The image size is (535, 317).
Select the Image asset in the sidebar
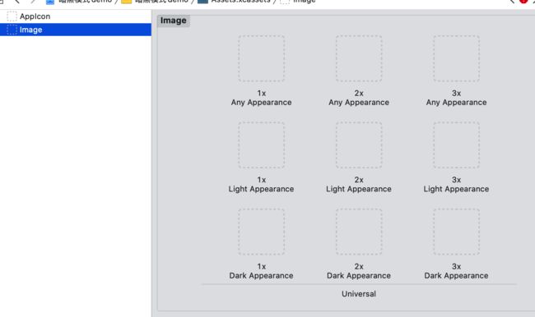pos(76,30)
